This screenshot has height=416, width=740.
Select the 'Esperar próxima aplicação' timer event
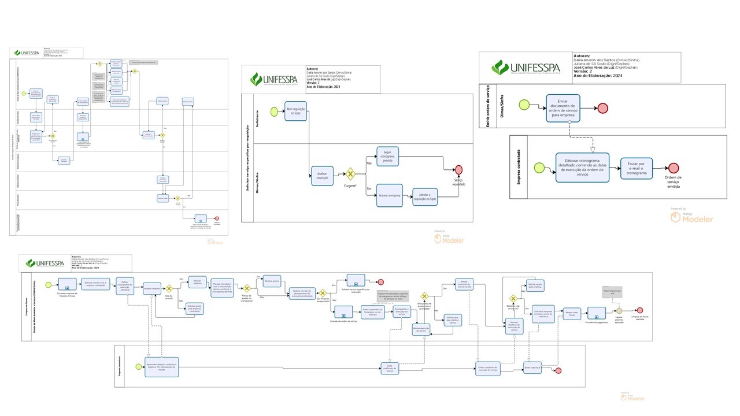point(619,311)
